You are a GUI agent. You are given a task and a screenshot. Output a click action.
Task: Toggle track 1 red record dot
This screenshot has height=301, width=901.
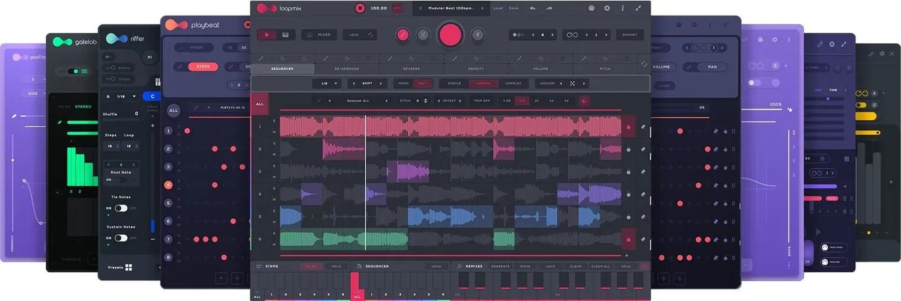point(628,127)
